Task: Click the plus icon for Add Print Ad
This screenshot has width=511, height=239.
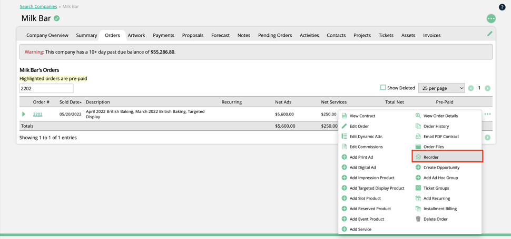Action: coord(344,157)
